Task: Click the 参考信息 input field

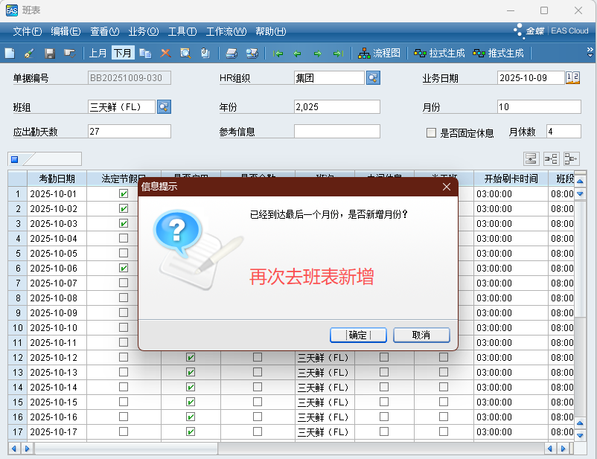Action: point(336,132)
